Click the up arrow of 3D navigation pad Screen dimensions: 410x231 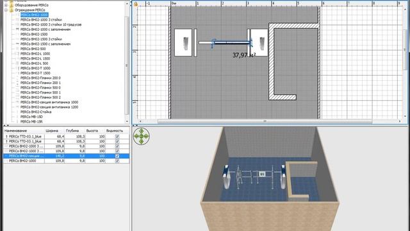tap(141, 131)
